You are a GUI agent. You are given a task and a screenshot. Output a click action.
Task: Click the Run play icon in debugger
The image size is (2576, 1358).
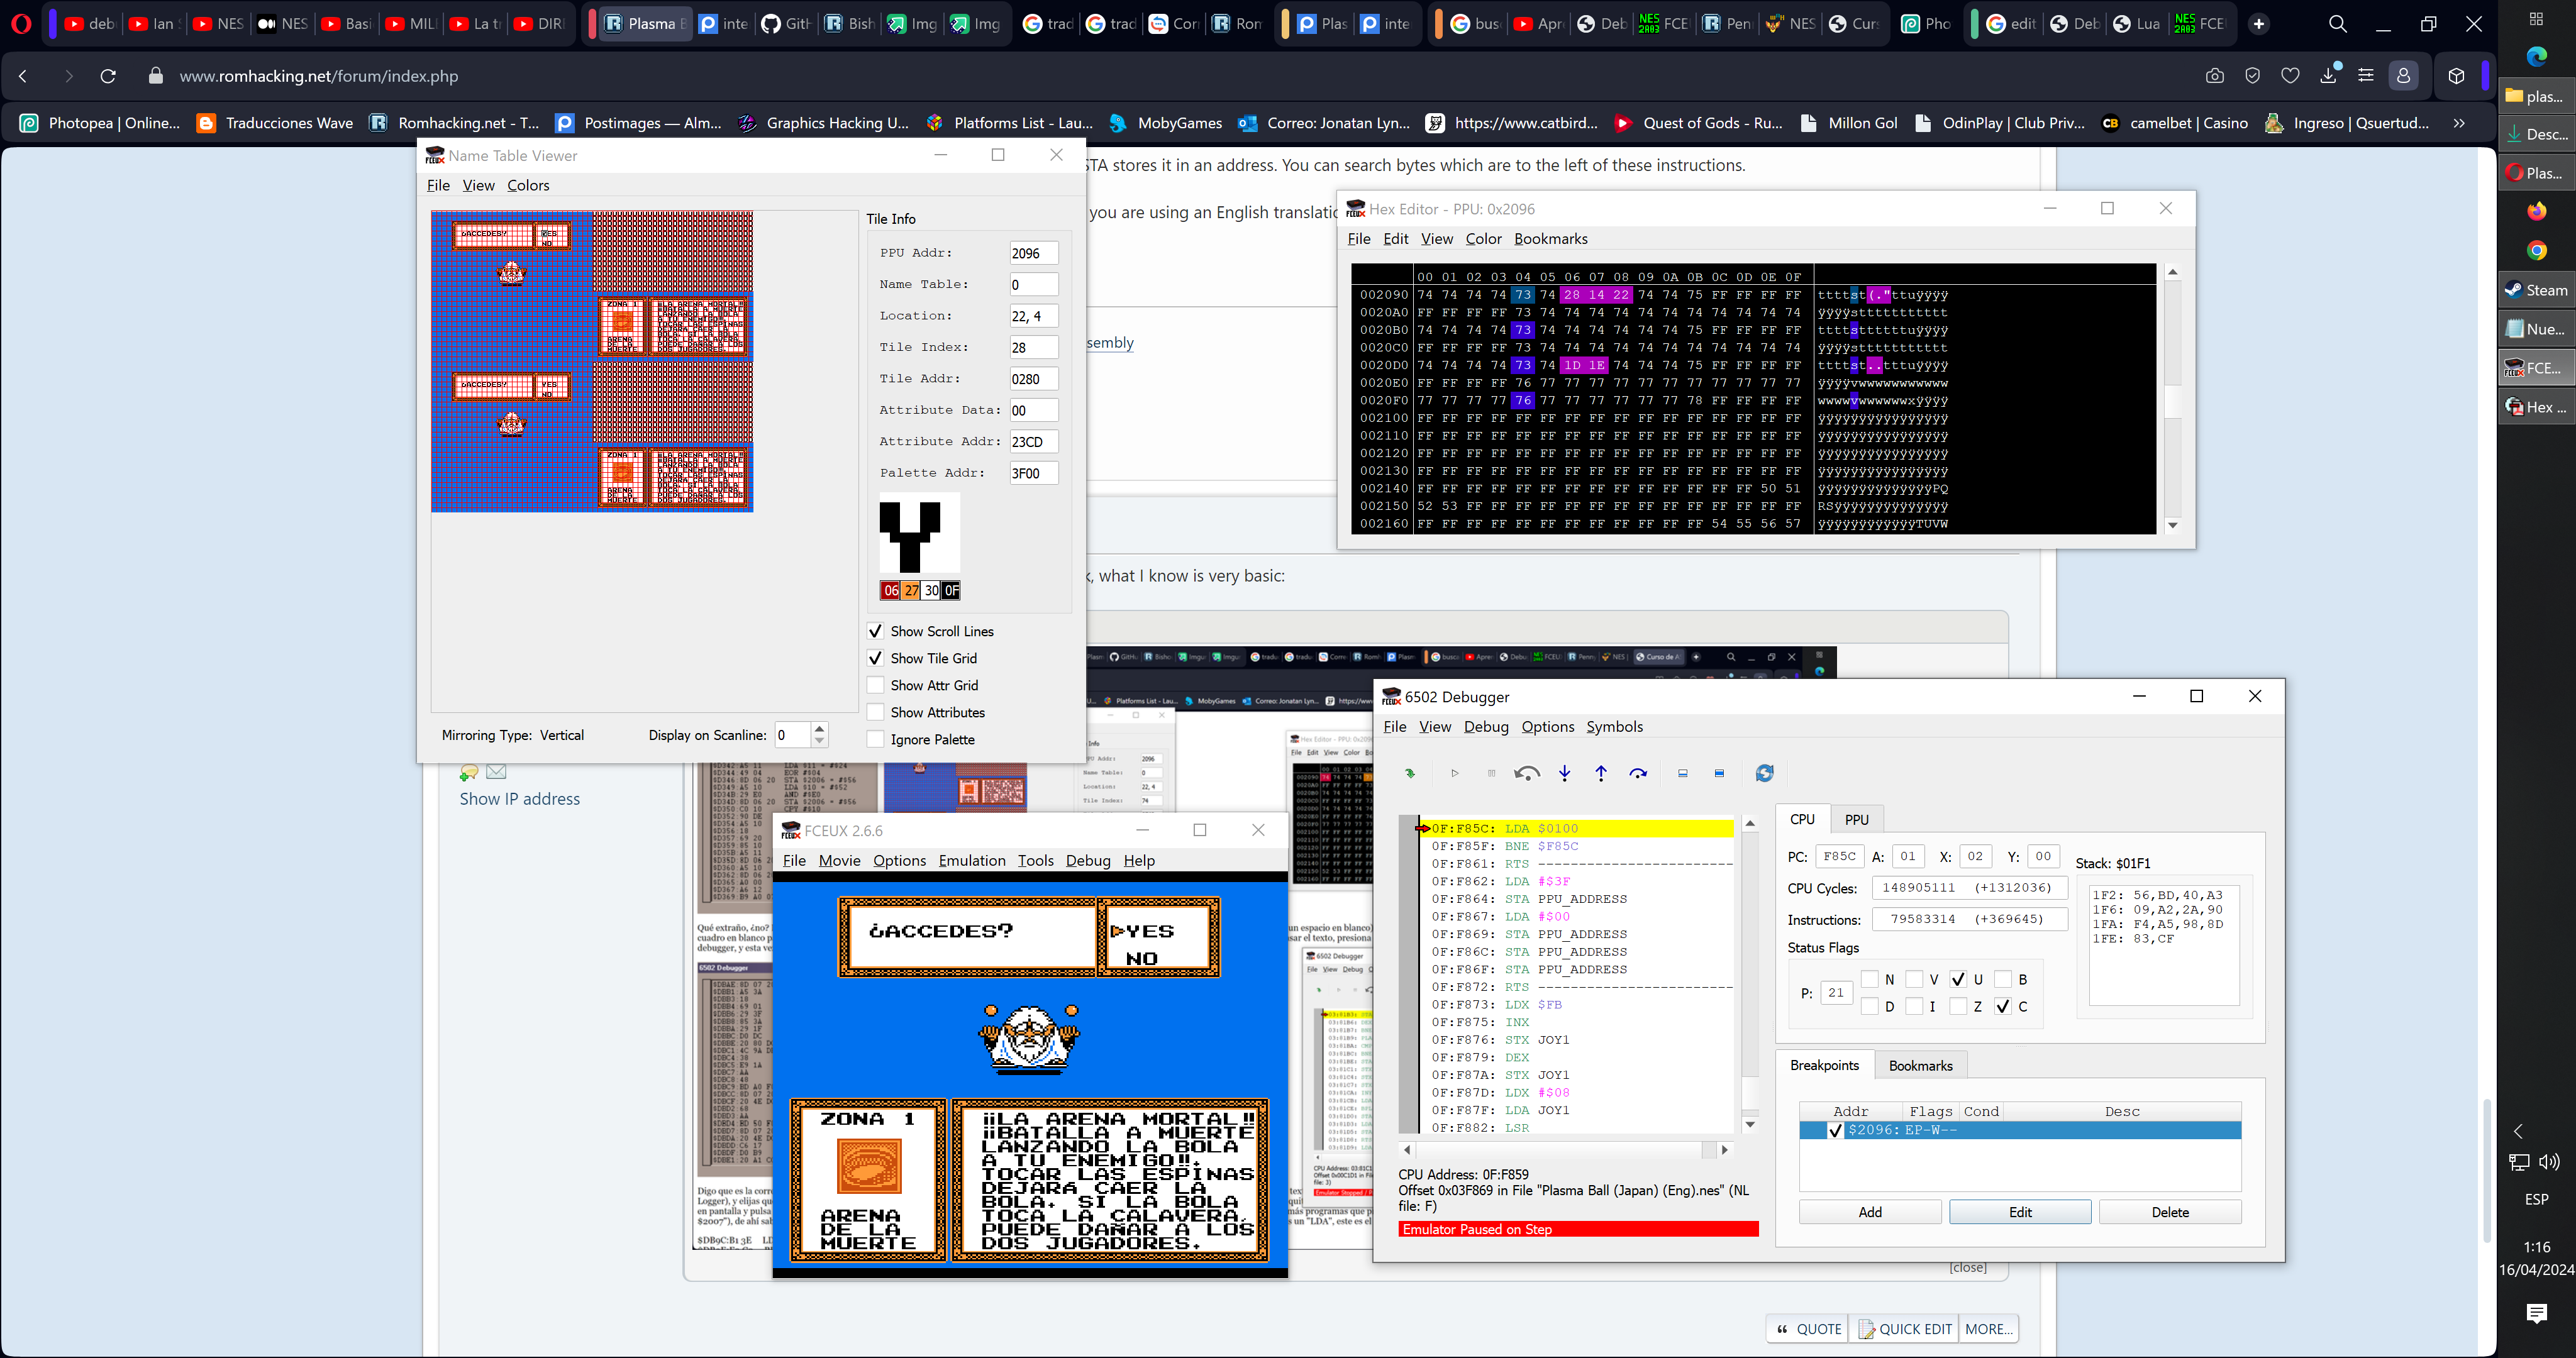[1455, 773]
